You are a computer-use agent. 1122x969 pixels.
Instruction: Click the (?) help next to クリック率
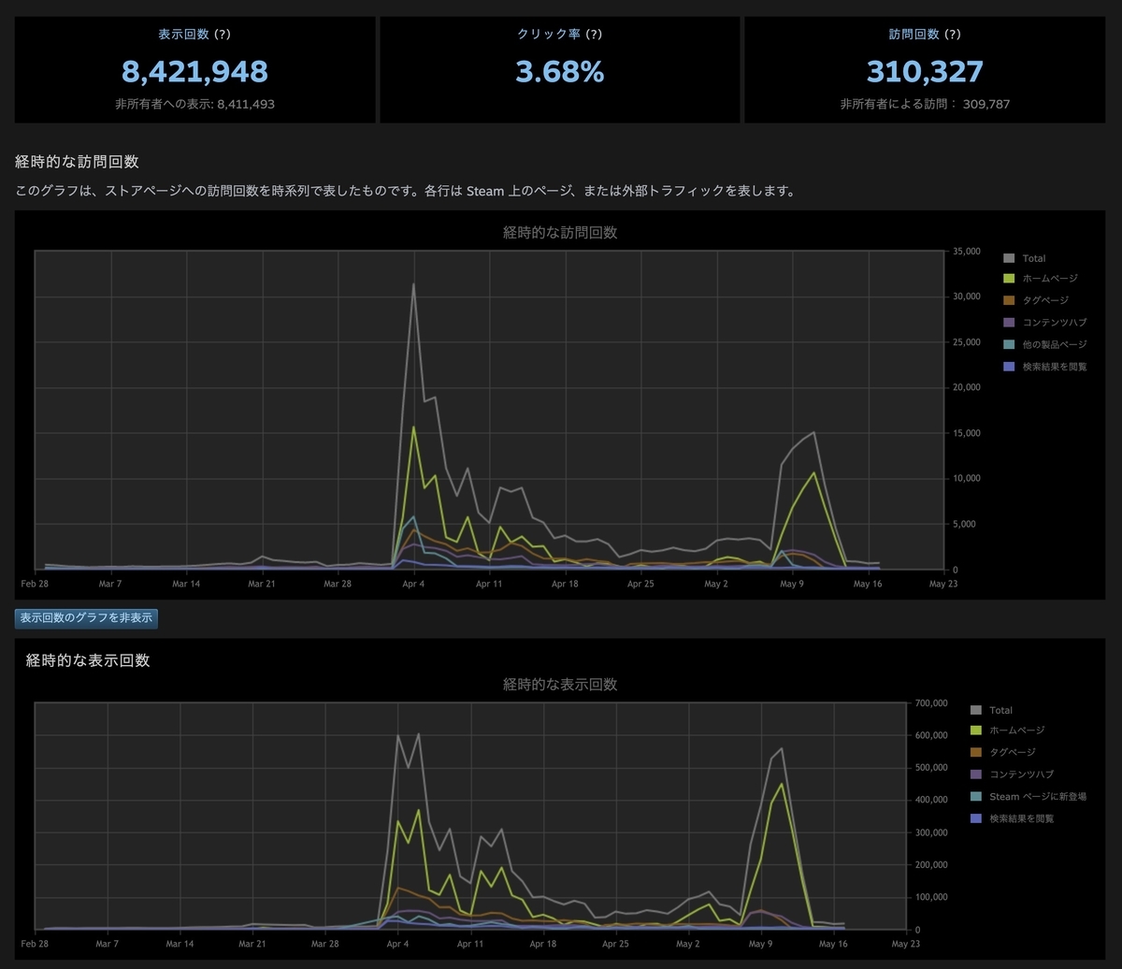coord(593,35)
